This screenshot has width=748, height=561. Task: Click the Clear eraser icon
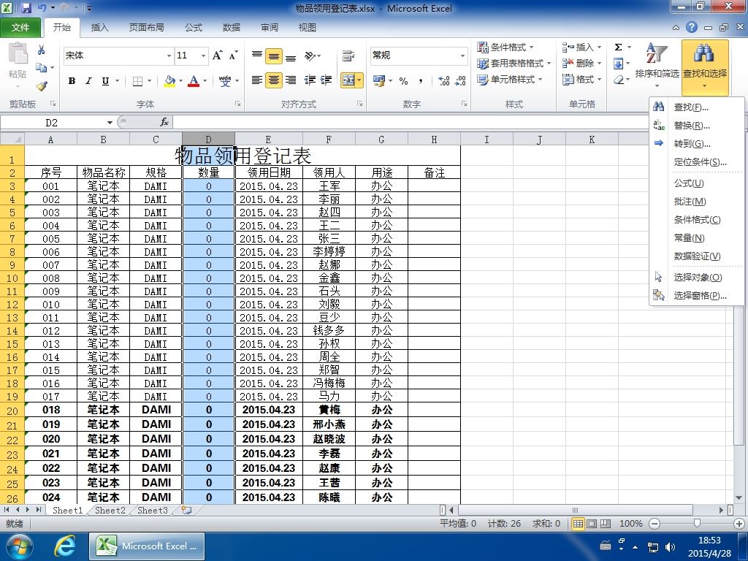click(x=618, y=80)
